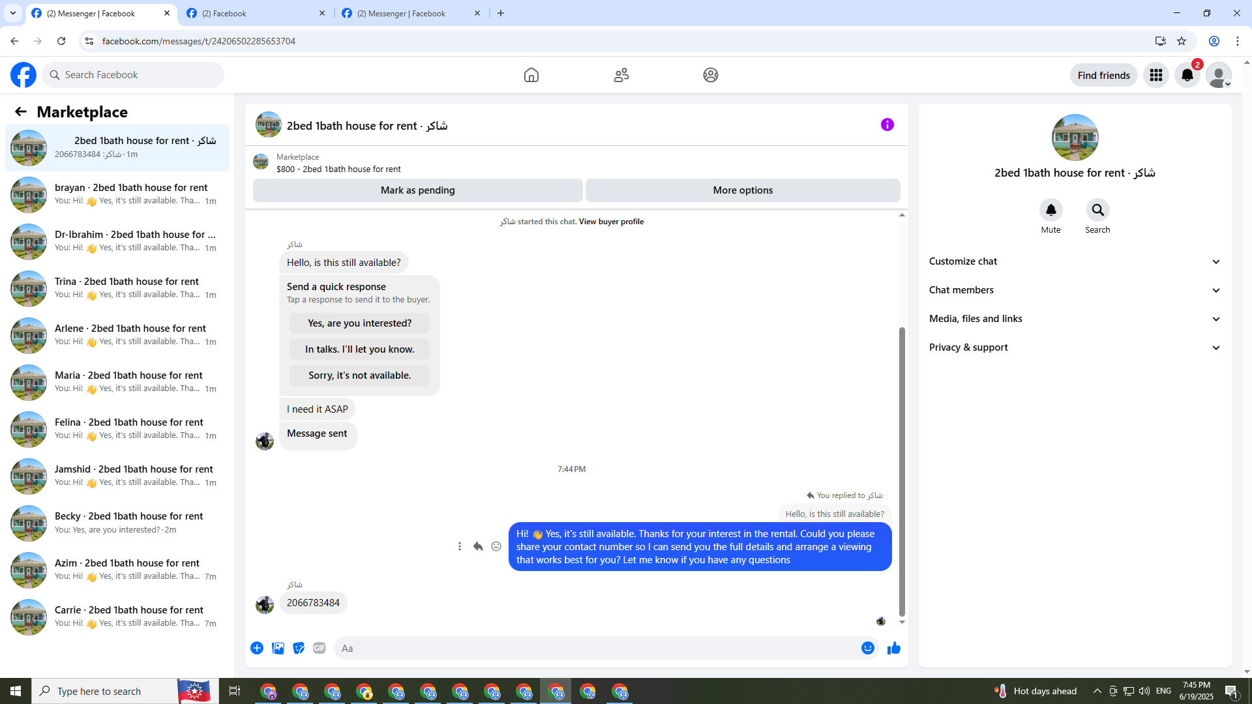This screenshot has height=704, width=1252.
Task: Open Maria's house rental conversation
Action: [117, 382]
